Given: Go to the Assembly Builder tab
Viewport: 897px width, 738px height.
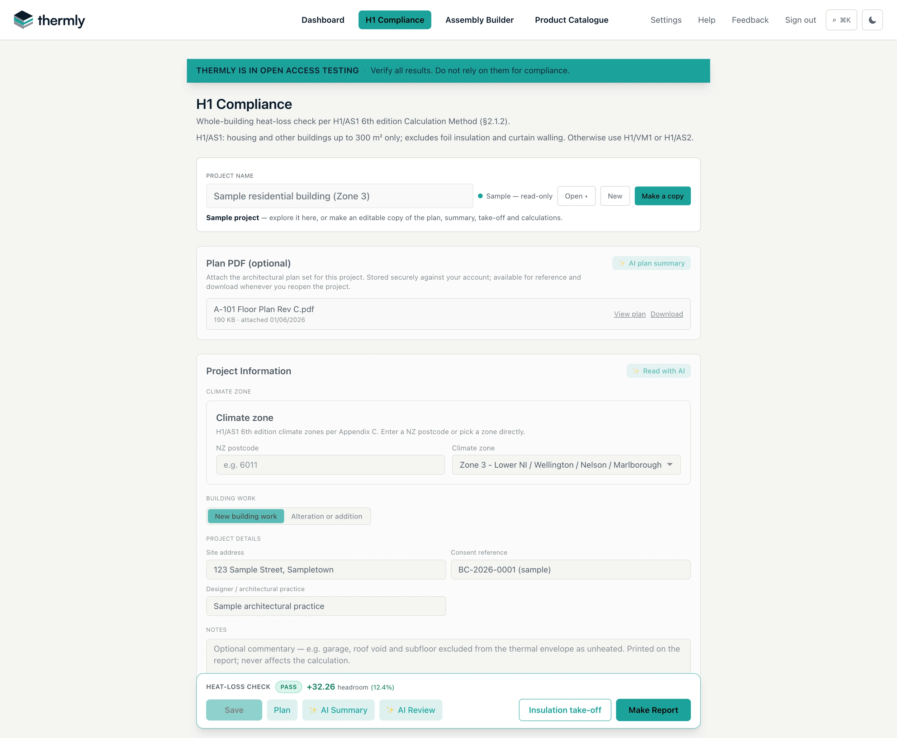Looking at the screenshot, I should (479, 20).
